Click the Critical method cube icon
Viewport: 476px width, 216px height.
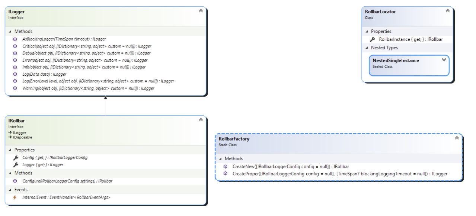click(x=15, y=46)
